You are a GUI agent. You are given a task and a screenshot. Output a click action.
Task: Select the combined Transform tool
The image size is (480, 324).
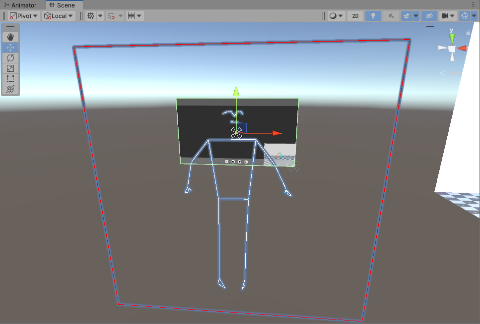[x=10, y=89]
